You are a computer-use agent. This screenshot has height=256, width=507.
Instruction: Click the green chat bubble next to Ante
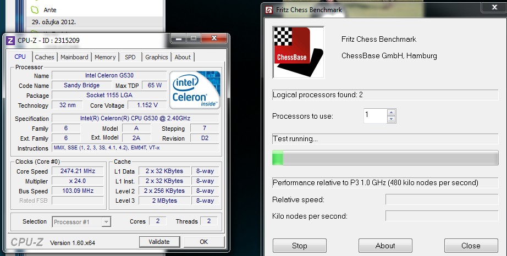tap(35, 10)
